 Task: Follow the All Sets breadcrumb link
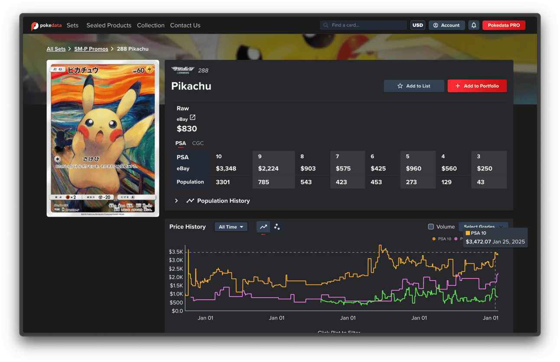pyautogui.click(x=56, y=49)
